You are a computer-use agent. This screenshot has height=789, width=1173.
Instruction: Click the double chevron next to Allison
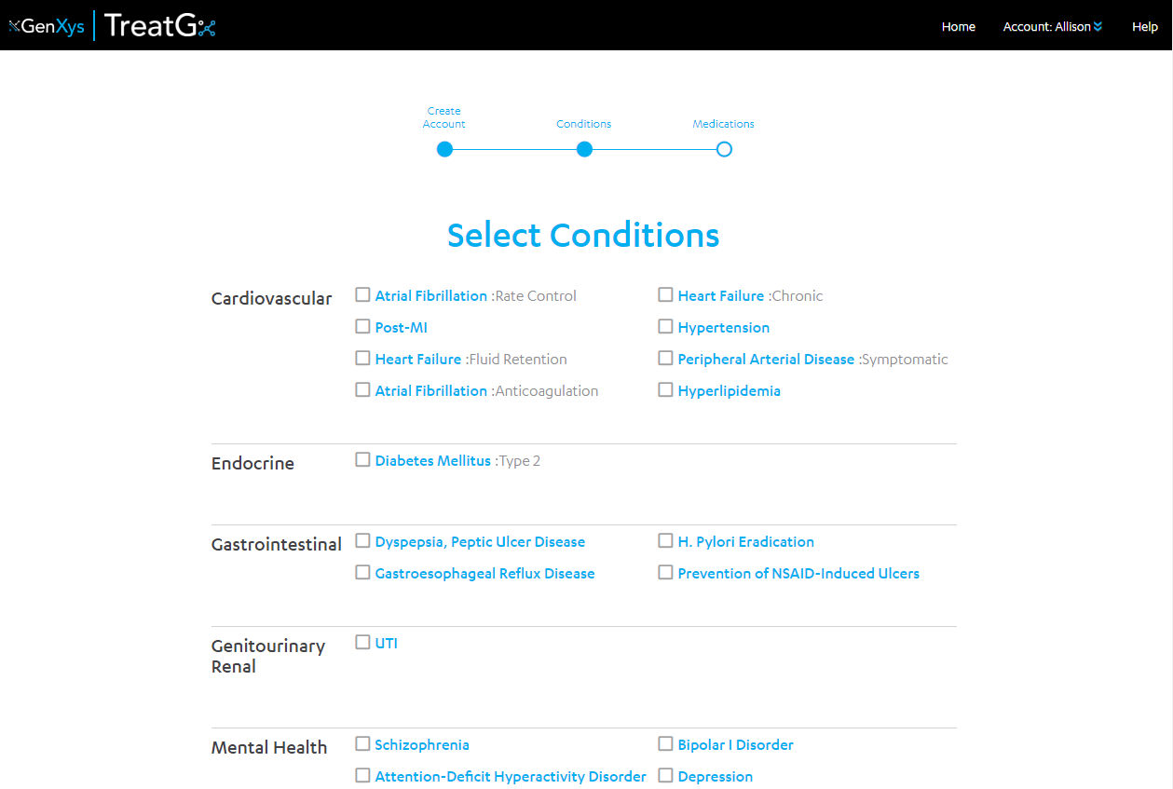point(1098,27)
